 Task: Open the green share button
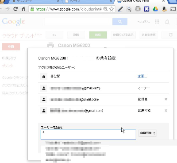(98, 35)
